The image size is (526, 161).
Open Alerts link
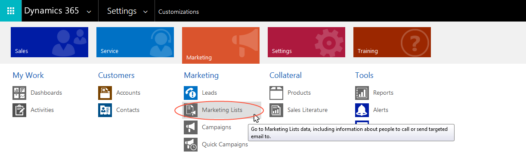point(381,110)
